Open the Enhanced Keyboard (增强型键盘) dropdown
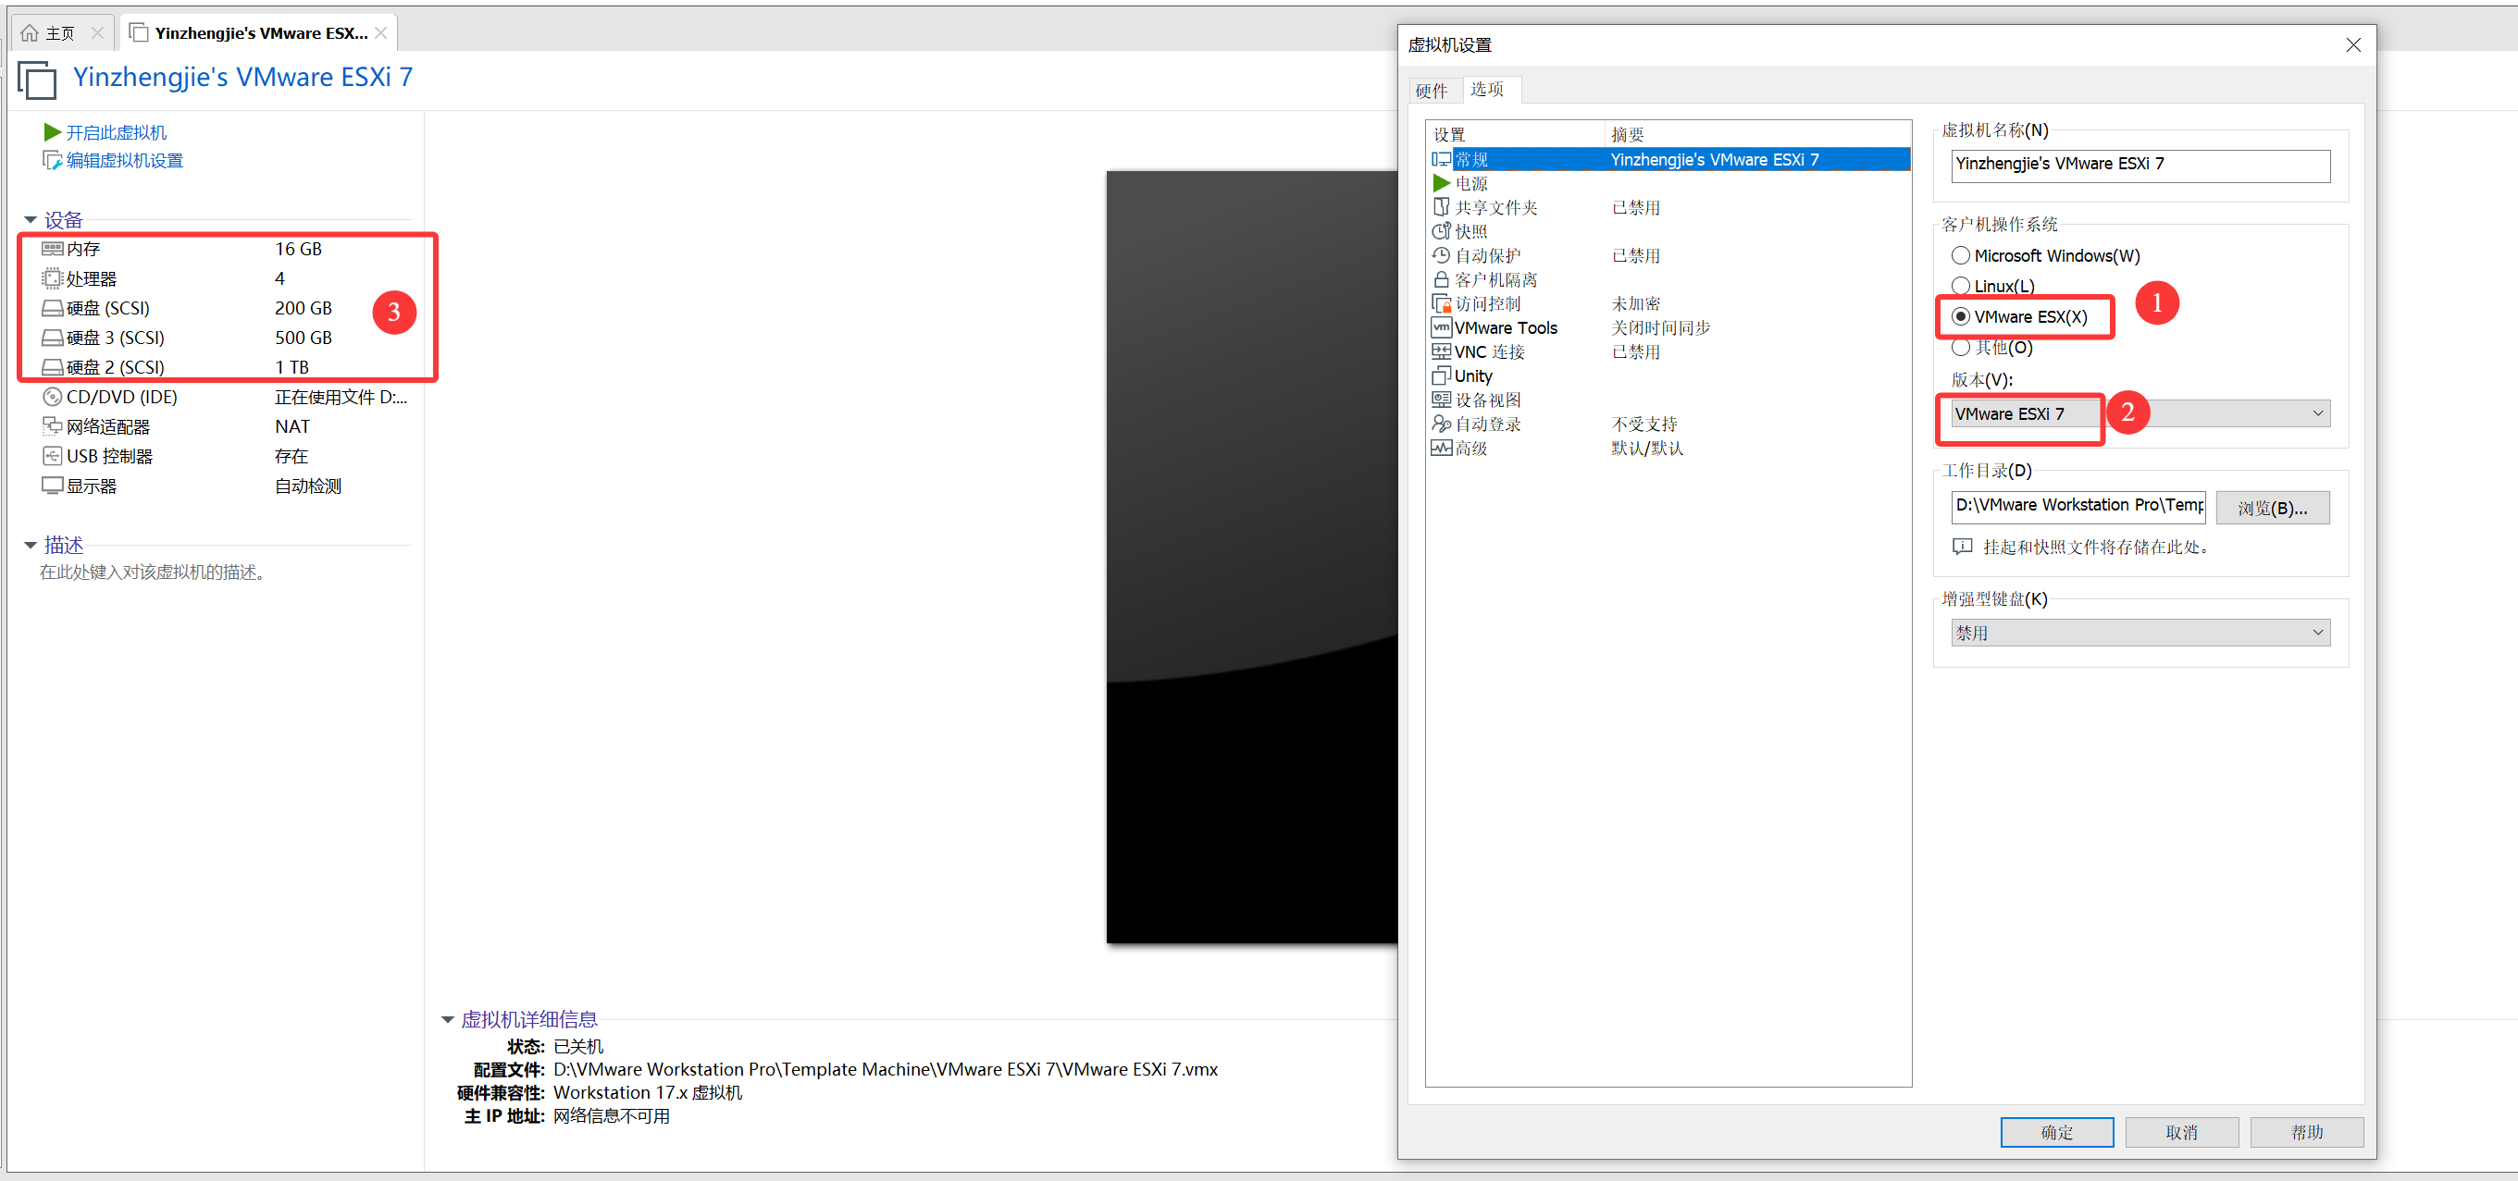 click(2140, 633)
